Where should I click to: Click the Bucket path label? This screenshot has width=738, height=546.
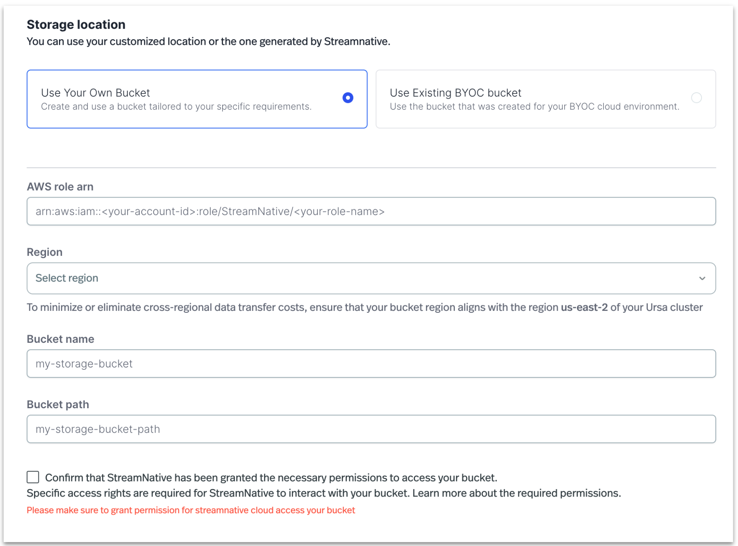tap(58, 404)
